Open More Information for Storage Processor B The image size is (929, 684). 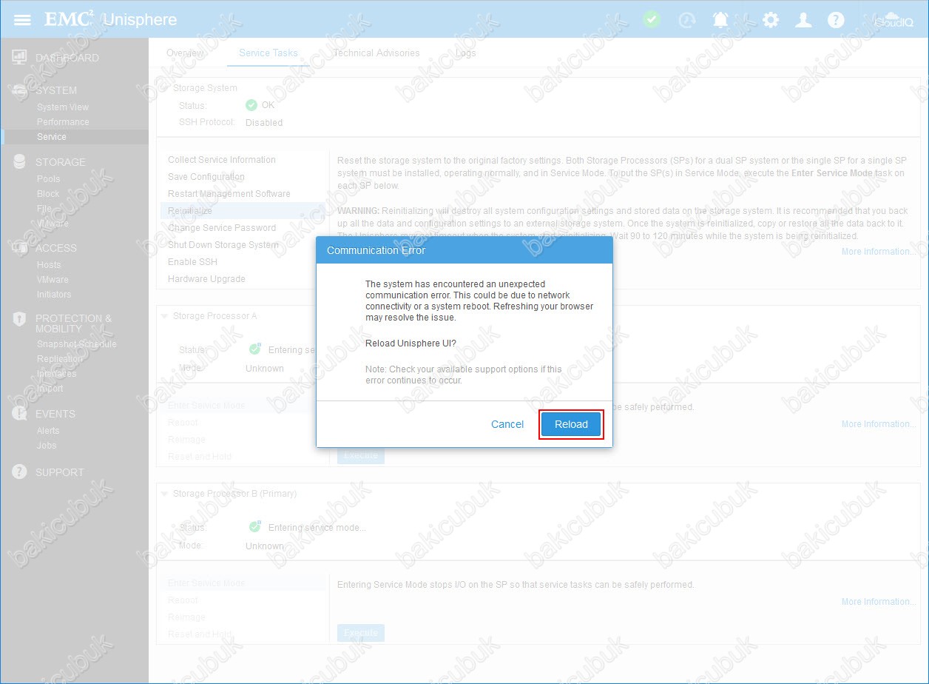tap(879, 602)
